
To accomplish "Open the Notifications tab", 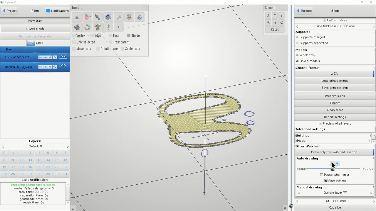I will click(57, 11).
